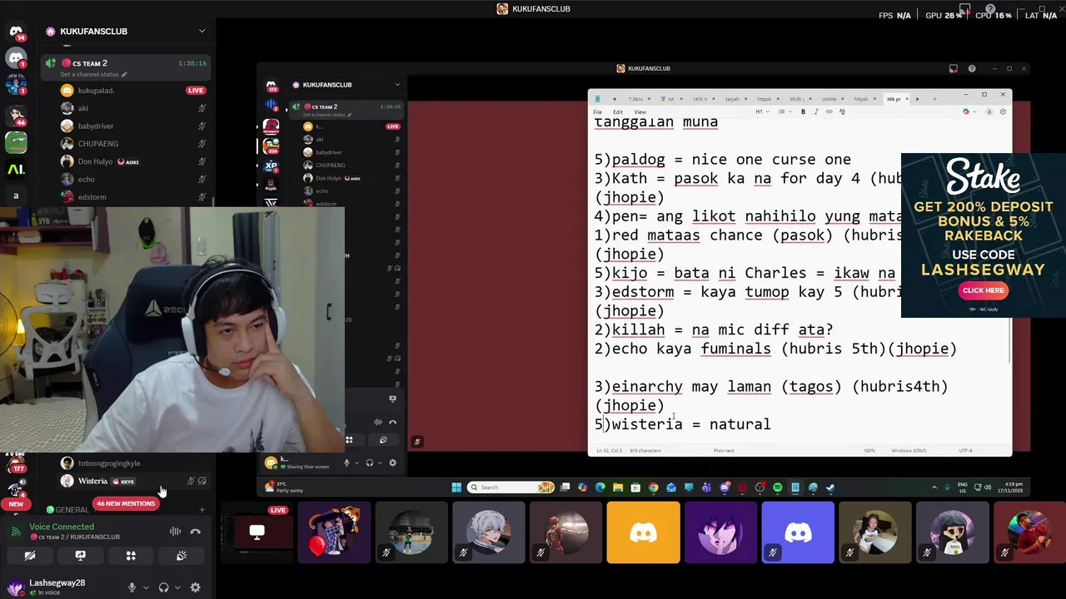The image size is (1066, 599).
Task: Toggle italic formatting in Notepad
Action: 815,111
